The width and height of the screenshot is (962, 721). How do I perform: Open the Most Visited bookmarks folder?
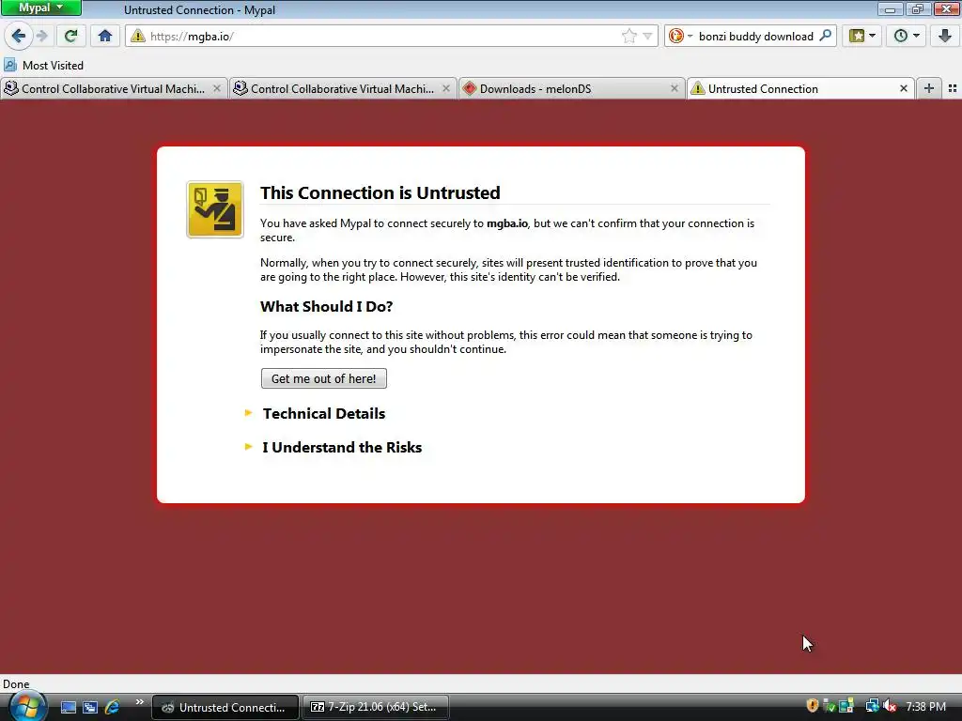click(x=43, y=65)
